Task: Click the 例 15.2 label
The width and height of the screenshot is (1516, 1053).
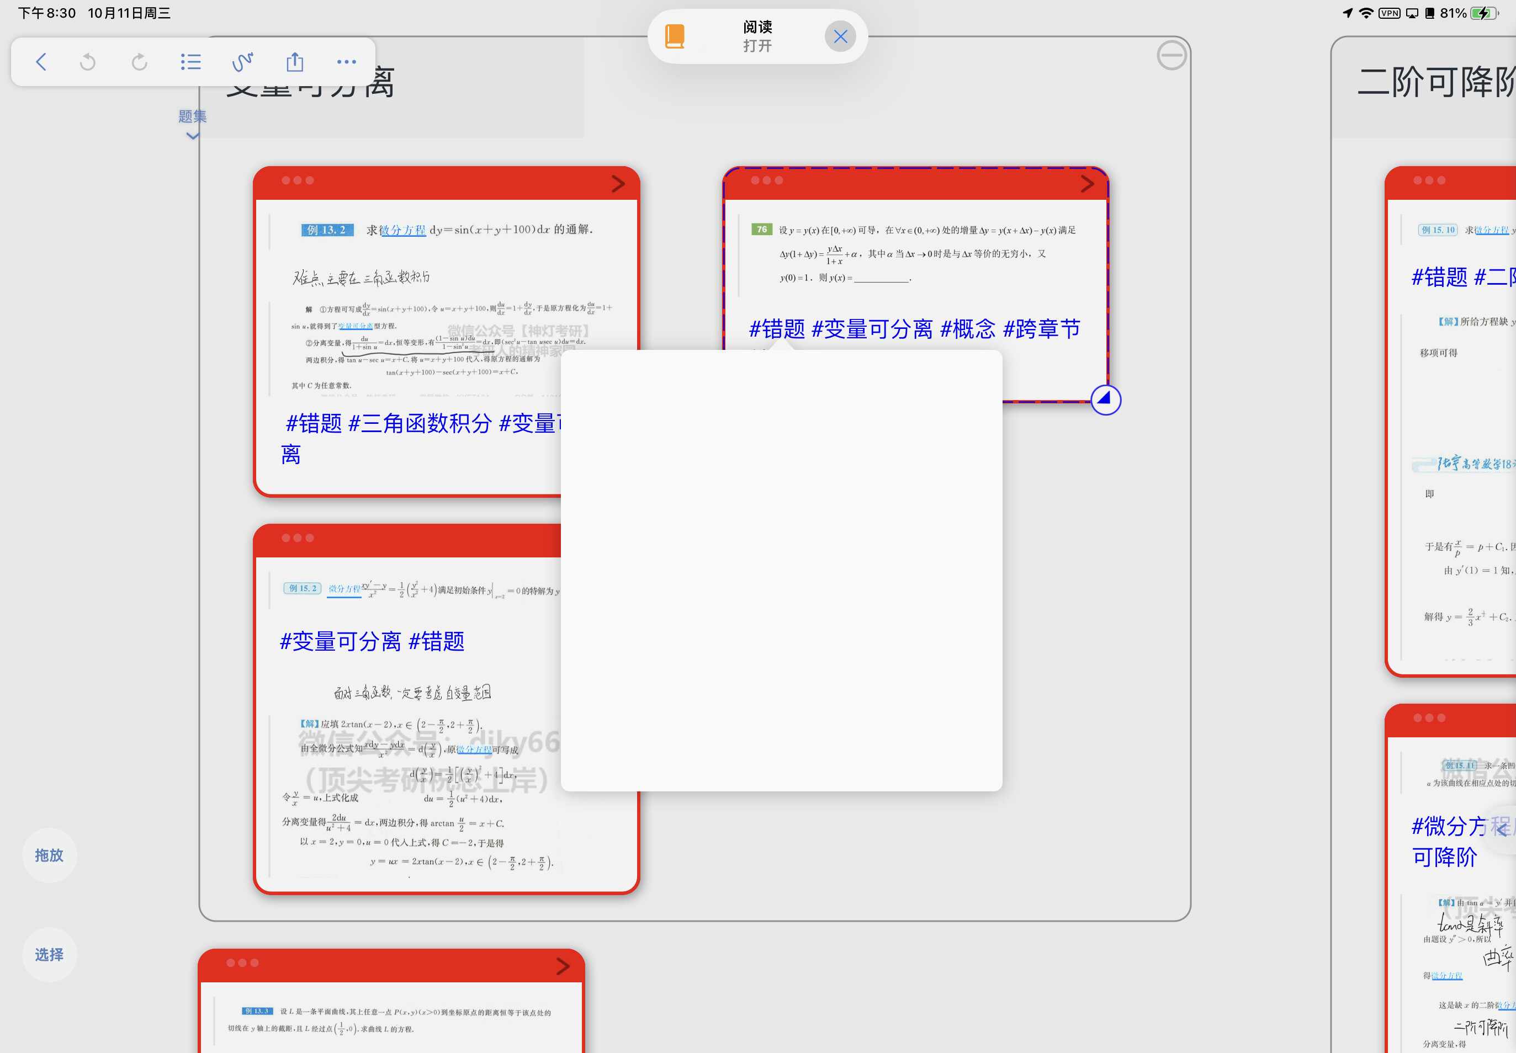Action: [x=303, y=588]
